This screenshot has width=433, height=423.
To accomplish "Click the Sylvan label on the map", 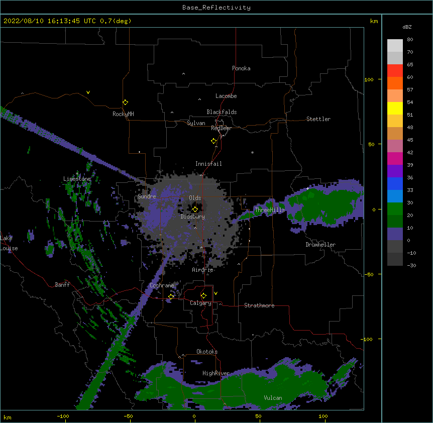I will [196, 123].
